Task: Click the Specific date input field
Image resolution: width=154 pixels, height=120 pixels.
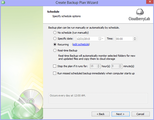Action: 90,39
